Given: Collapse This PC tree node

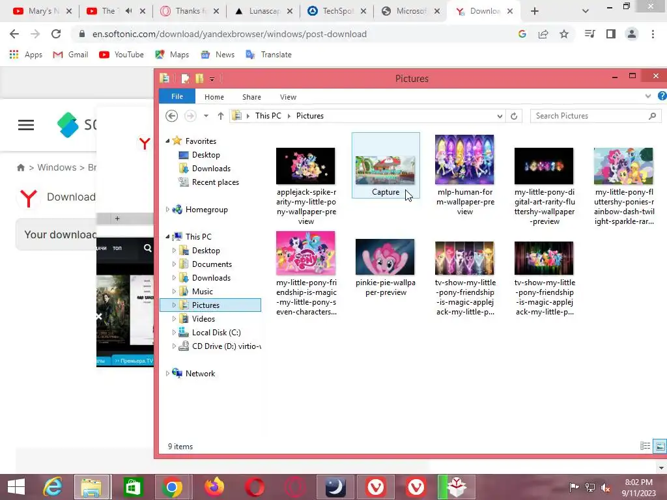Looking at the screenshot, I should pos(167,236).
